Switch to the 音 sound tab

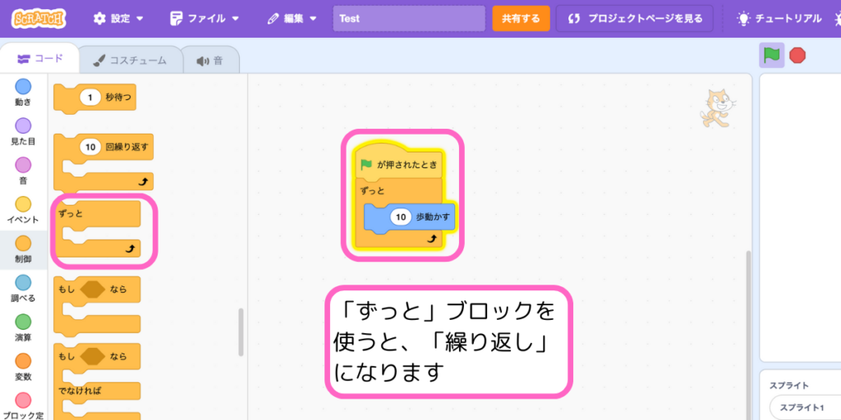(210, 61)
